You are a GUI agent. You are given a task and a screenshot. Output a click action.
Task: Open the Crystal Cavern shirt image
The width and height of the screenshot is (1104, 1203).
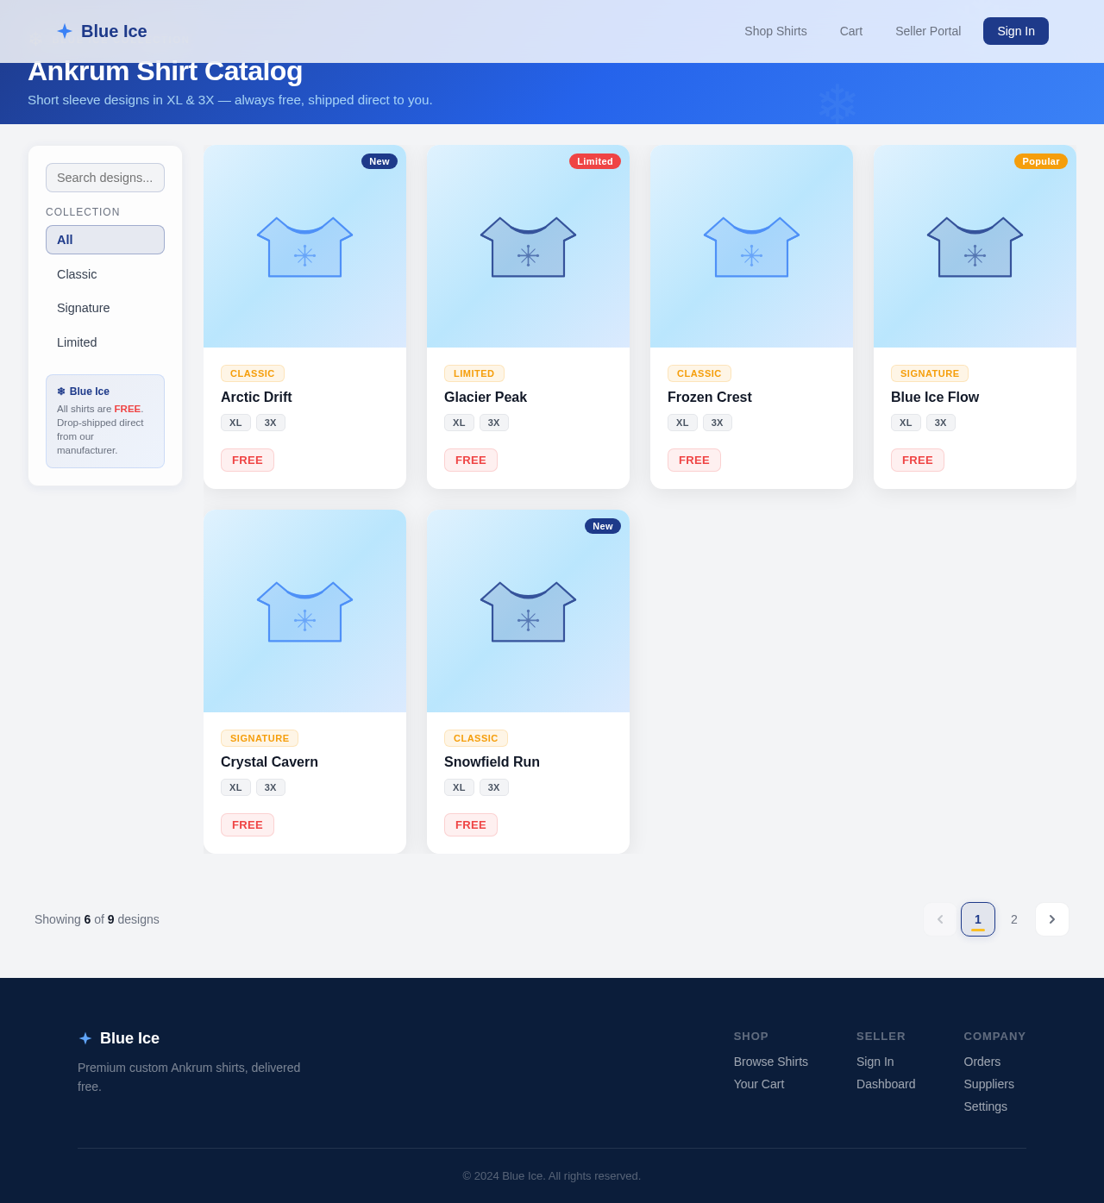[x=304, y=611]
